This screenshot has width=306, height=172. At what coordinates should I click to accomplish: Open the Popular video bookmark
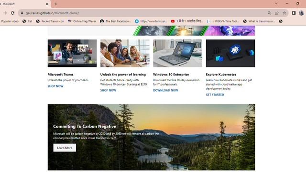point(10,21)
